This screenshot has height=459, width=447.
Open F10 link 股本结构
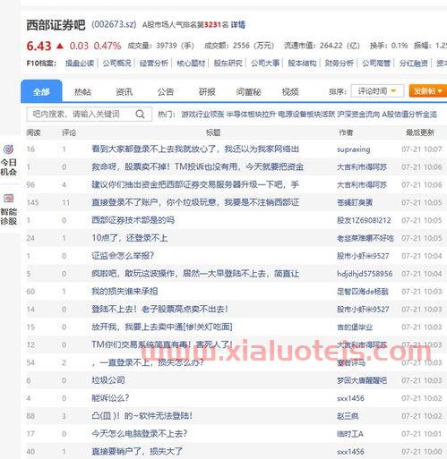[302, 63]
